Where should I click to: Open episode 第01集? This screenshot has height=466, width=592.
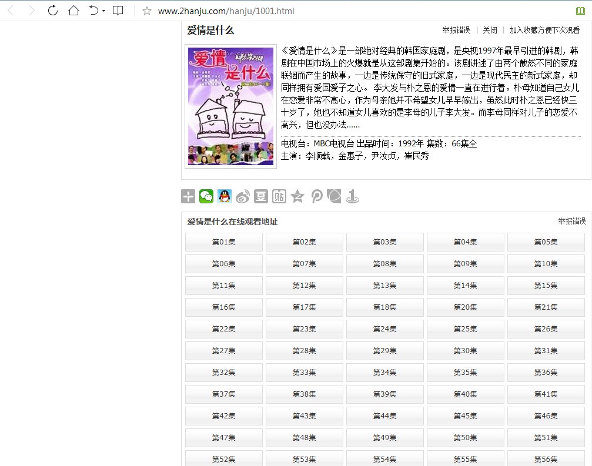pos(223,242)
